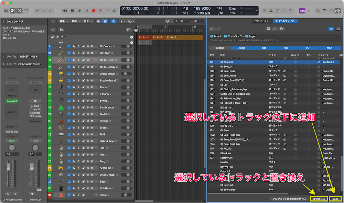
Task: Go to Home folder in file browser
Action: pyautogui.click(x=275, y=29)
